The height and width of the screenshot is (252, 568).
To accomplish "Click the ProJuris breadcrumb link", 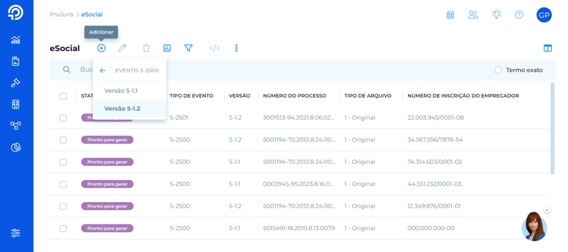I will pyautogui.click(x=61, y=14).
